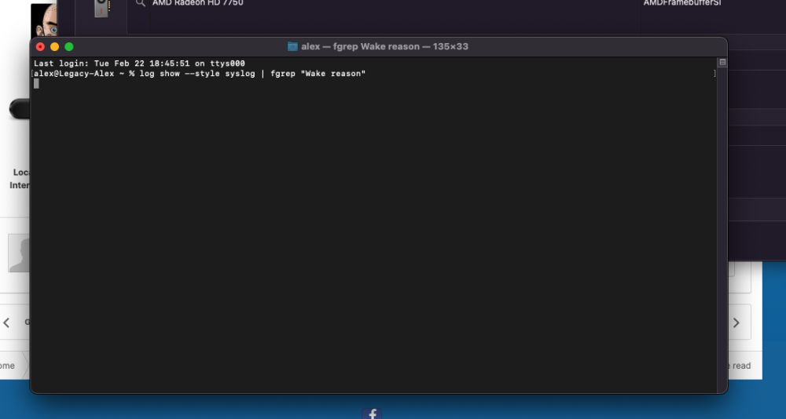Click the 'log show --style syslog' command line
786x419 pixels.
pyautogui.click(x=200, y=74)
